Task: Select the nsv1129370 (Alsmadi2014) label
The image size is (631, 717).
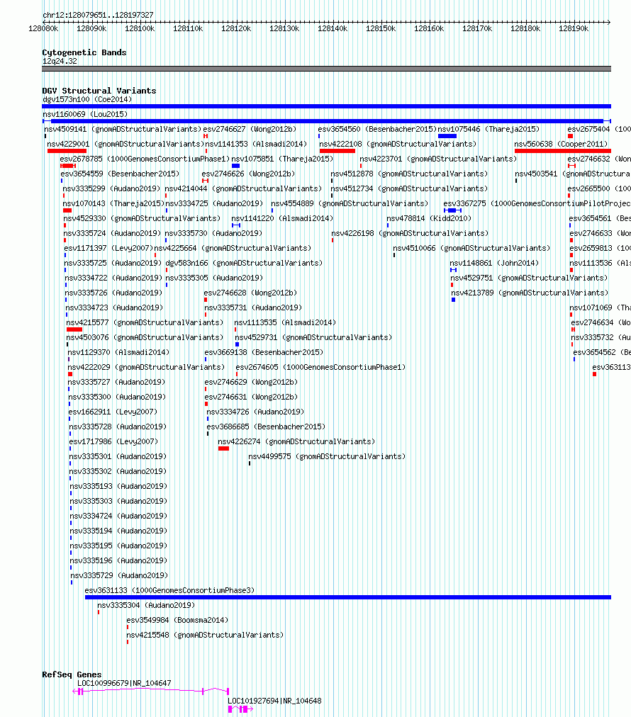Action: point(118,353)
